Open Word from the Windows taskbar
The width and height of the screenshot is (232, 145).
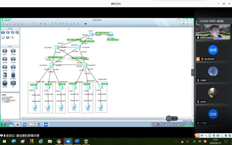click(x=77, y=141)
